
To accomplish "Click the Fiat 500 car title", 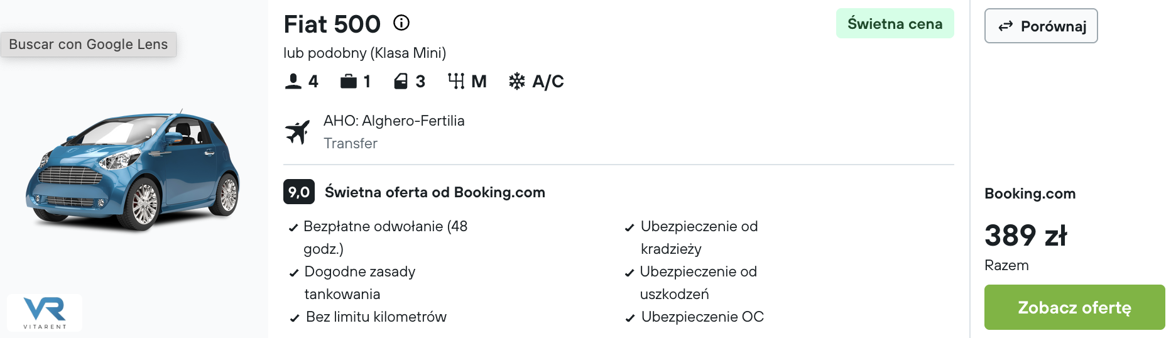I will click(332, 25).
